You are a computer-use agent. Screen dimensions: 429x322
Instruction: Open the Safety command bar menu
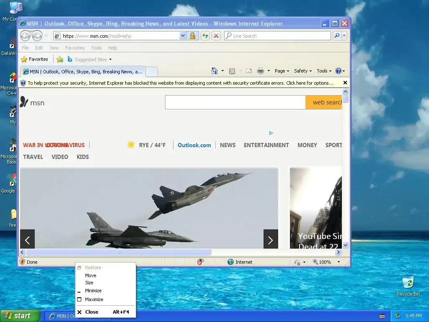pos(303,71)
